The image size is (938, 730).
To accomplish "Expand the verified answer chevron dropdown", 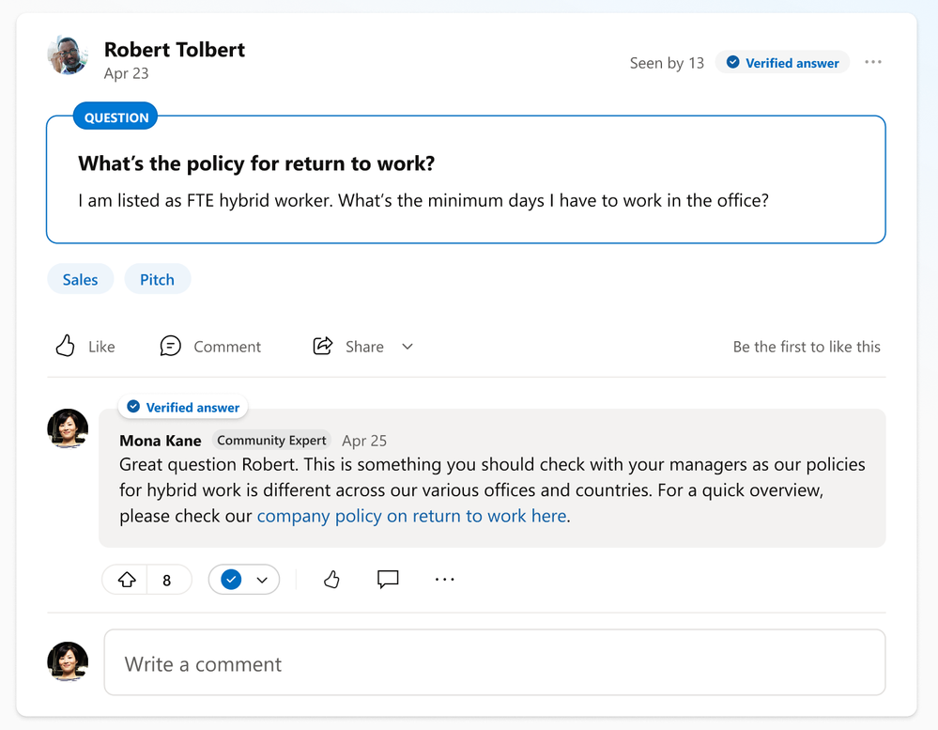I will click(x=262, y=580).
